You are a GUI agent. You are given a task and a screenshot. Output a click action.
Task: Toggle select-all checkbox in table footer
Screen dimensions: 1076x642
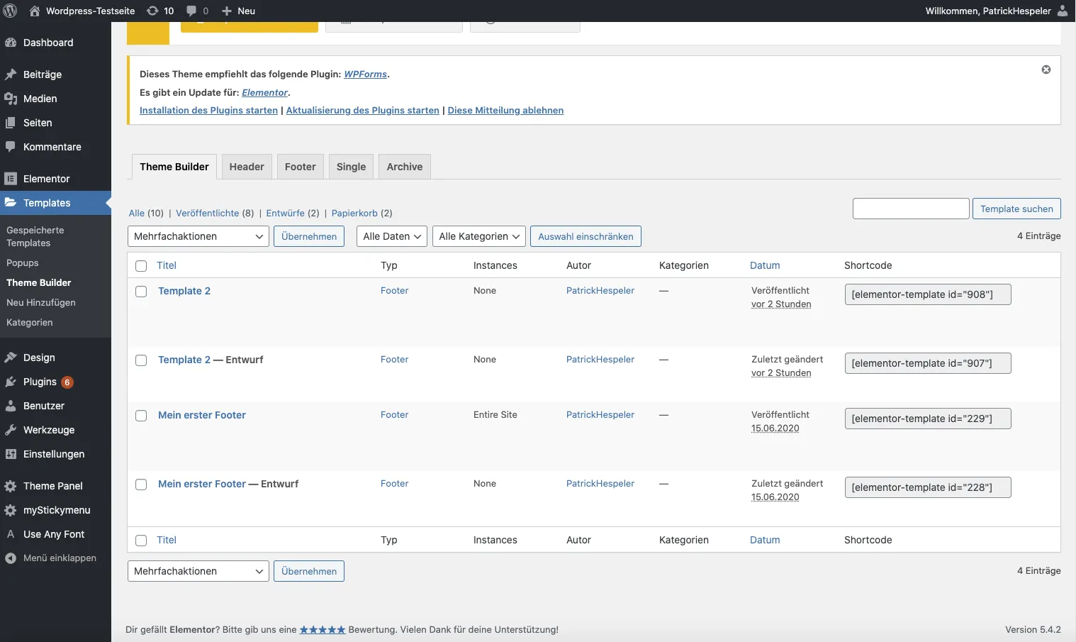(141, 541)
